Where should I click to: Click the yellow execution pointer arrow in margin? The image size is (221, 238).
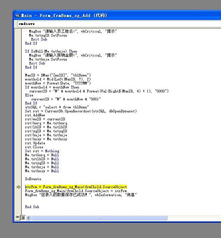[x=19, y=187]
